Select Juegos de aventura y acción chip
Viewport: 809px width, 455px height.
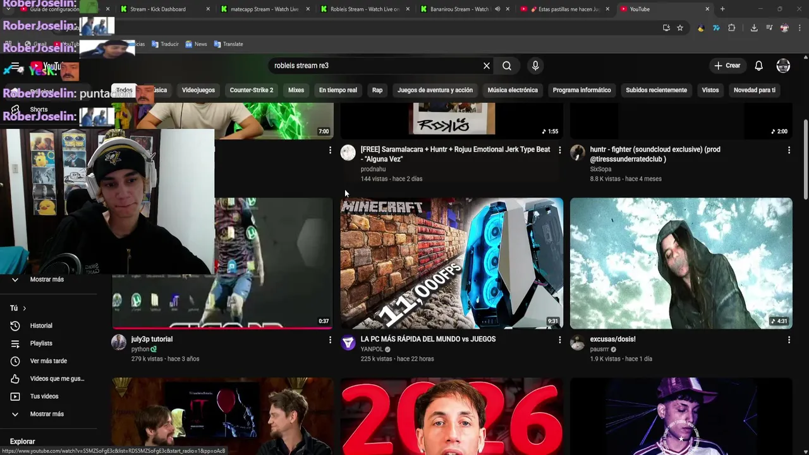pos(435,90)
